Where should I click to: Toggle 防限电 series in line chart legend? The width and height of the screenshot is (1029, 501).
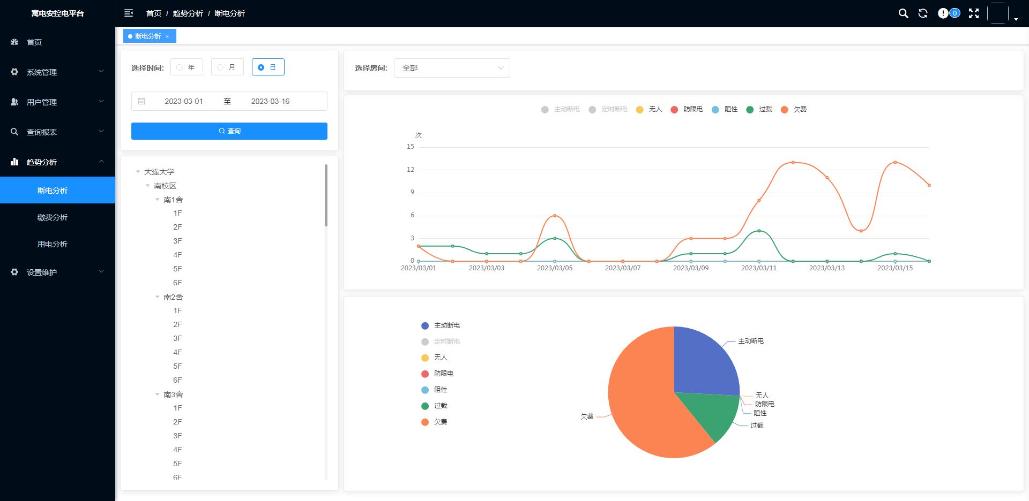[x=687, y=109]
